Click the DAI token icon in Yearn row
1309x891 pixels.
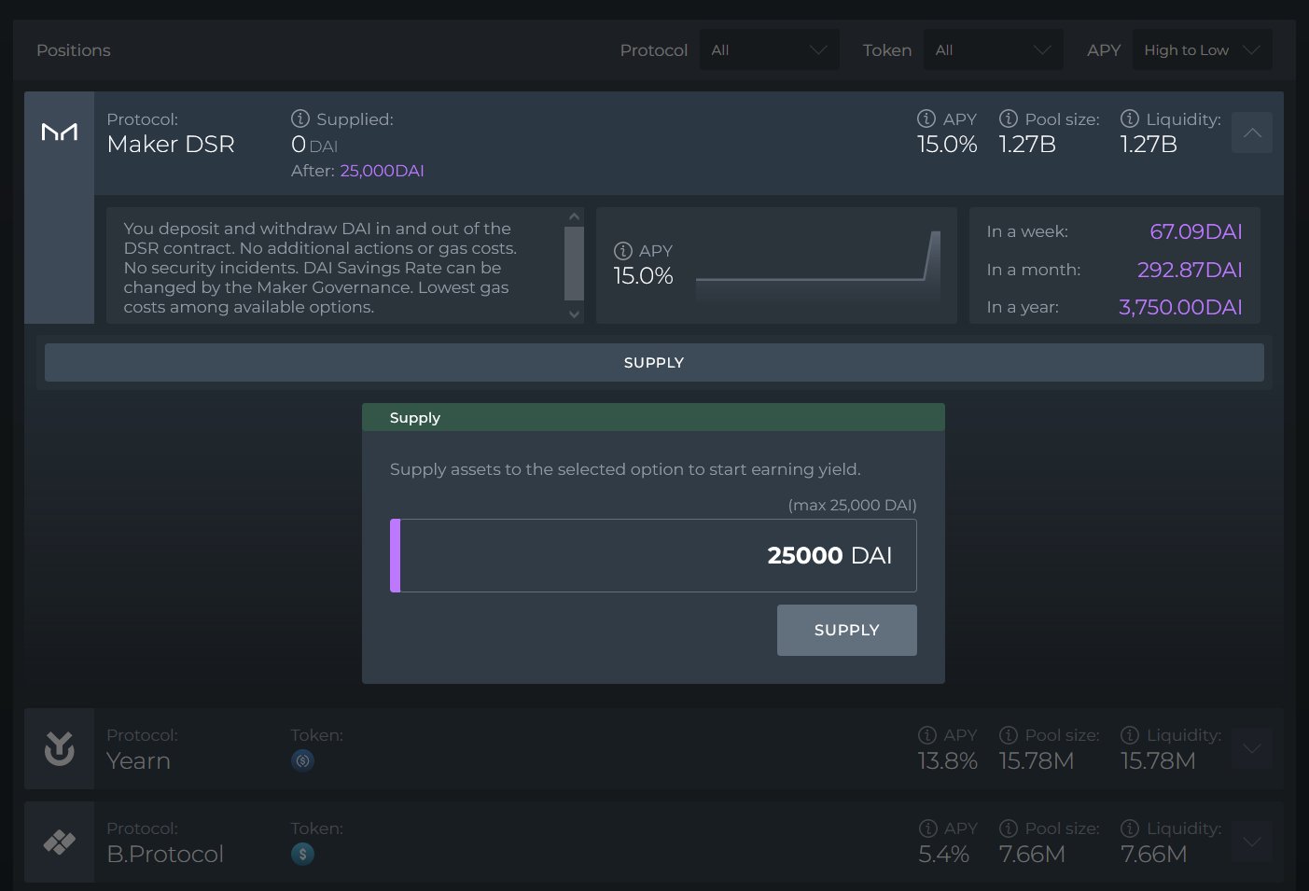(302, 760)
